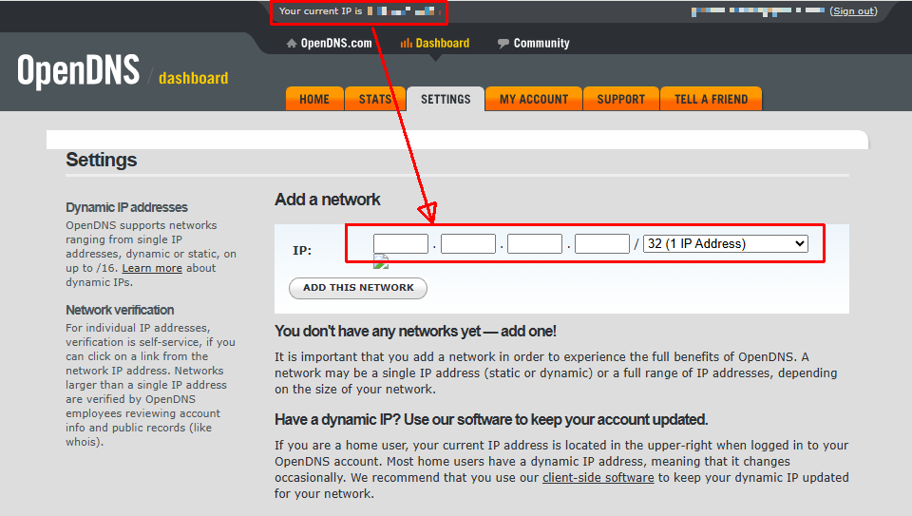Viewport: 912px width, 516px height.
Task: Click the Community speech bubble icon
Action: tap(503, 43)
